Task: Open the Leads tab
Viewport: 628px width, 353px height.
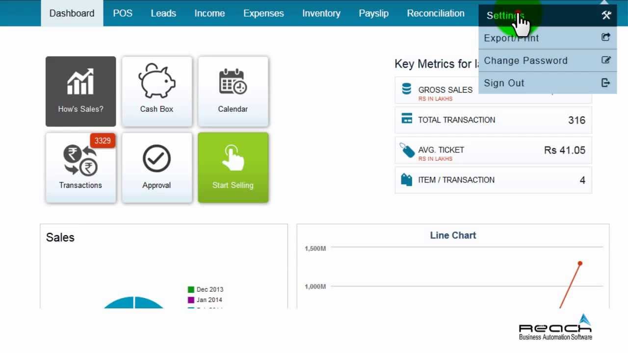Action: [163, 13]
